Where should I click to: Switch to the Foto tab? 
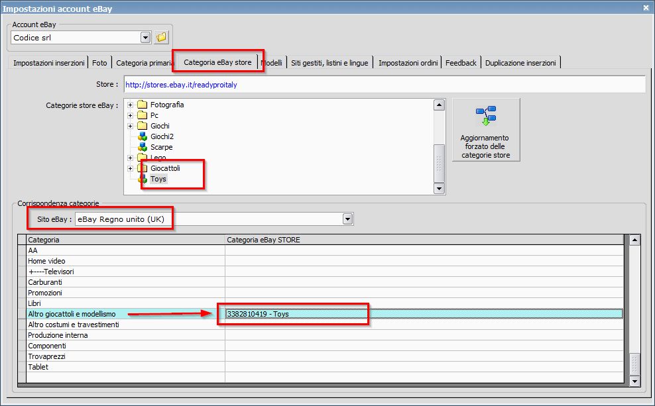pos(99,63)
